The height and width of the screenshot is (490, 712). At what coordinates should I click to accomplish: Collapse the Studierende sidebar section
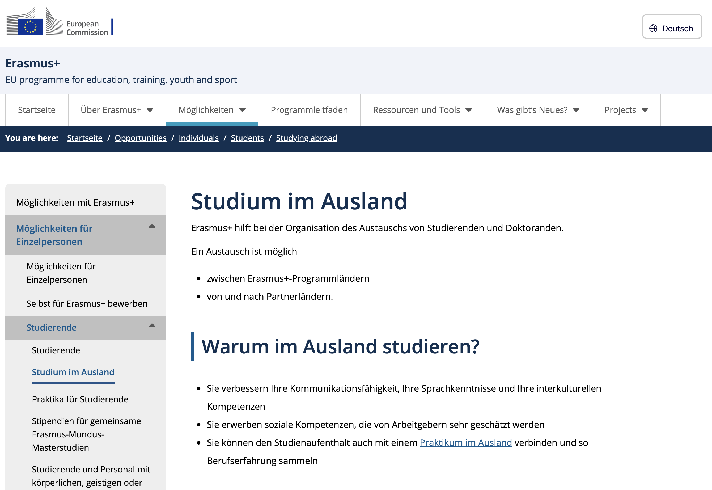(x=152, y=326)
